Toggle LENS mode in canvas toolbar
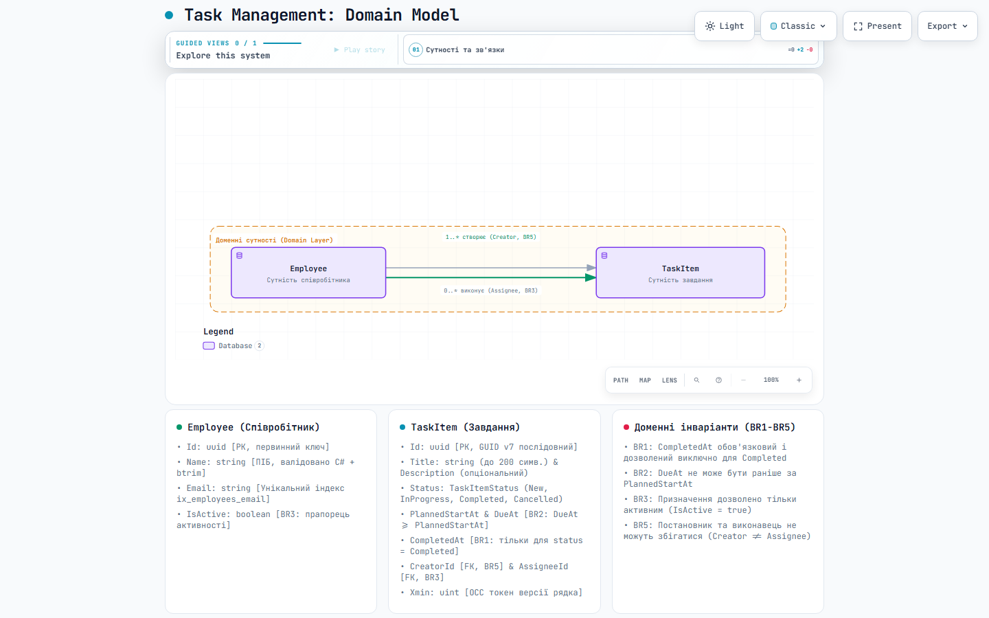This screenshot has height=618, width=989. click(670, 380)
